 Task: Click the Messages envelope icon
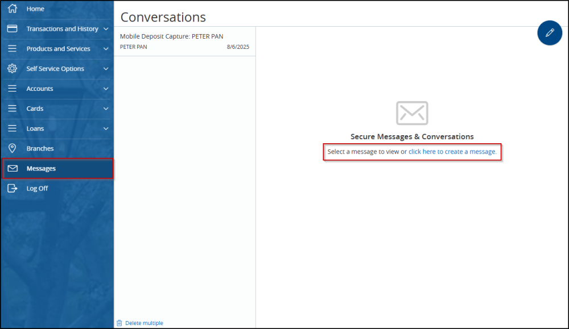click(13, 168)
